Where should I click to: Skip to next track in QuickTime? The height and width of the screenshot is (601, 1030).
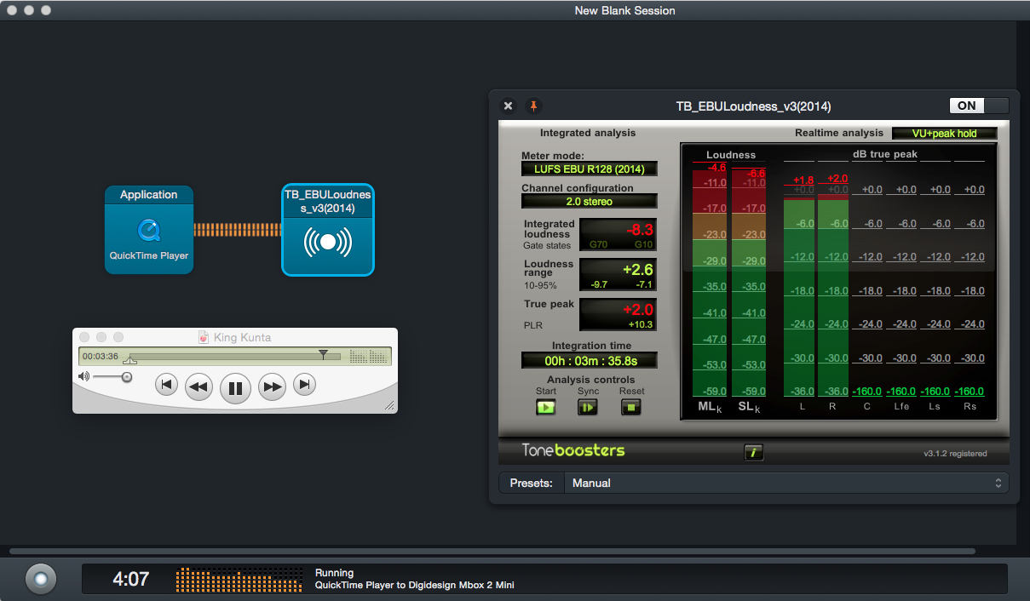(x=304, y=385)
